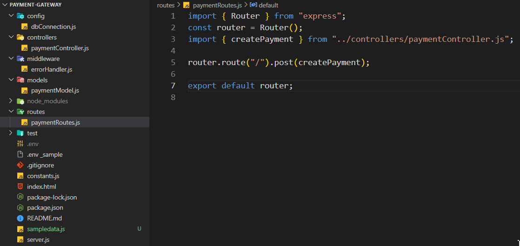Click the JS icon beside constants.js
This screenshot has width=520, height=246.
click(x=20, y=176)
